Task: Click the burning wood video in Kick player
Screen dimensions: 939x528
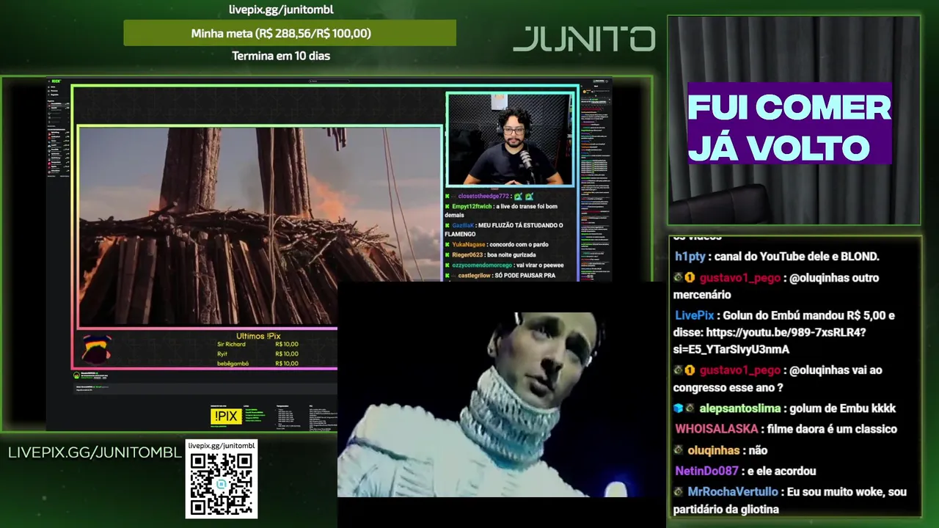Action: pyautogui.click(x=260, y=227)
